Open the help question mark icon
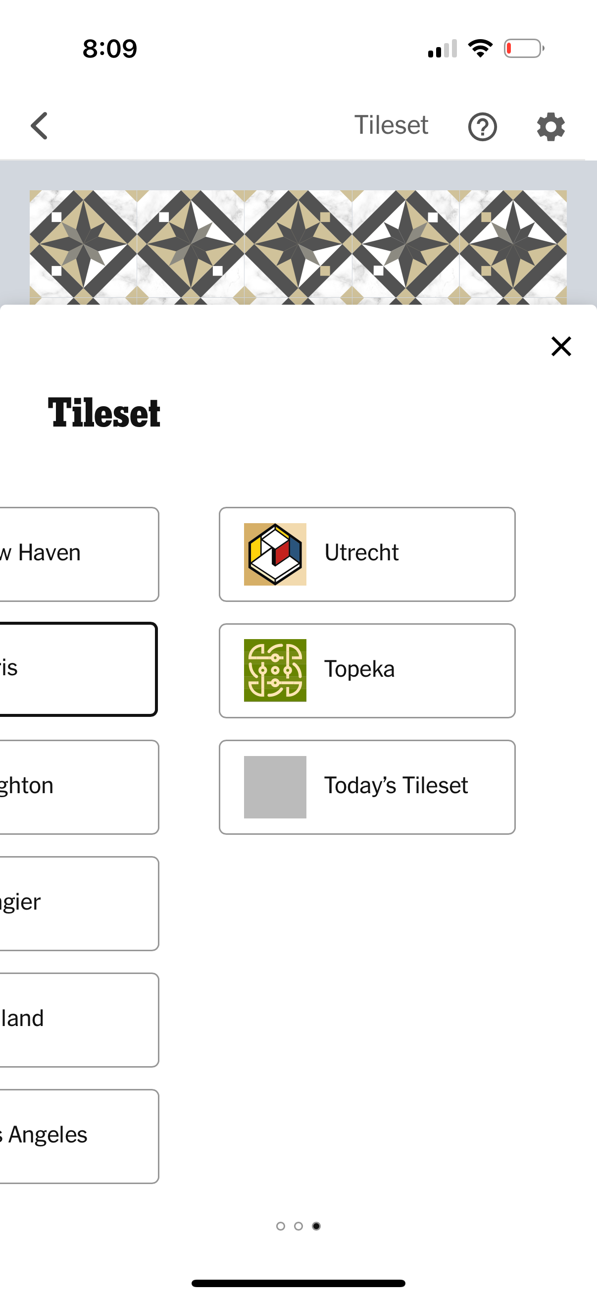Image resolution: width=597 pixels, height=1299 pixels. point(483,125)
